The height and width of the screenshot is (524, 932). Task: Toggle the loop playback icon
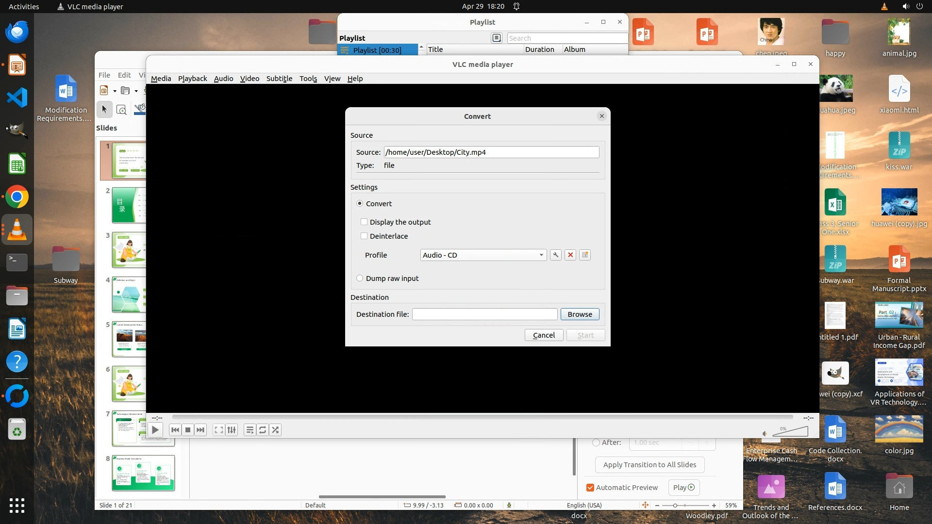point(263,430)
